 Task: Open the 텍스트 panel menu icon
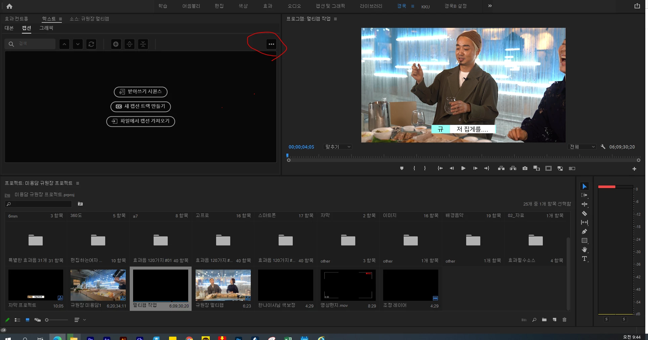tap(60, 19)
